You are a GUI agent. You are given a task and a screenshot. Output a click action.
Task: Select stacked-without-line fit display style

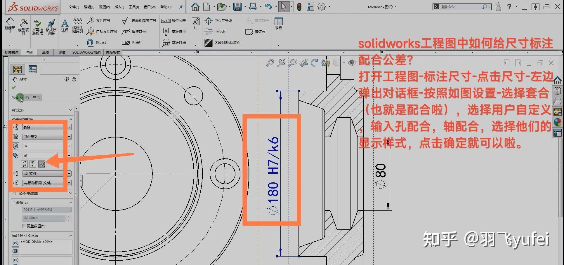click(33, 164)
